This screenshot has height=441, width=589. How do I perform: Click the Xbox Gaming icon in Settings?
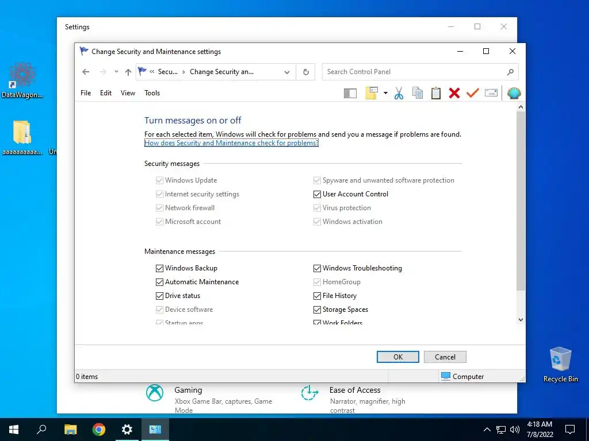(155, 393)
